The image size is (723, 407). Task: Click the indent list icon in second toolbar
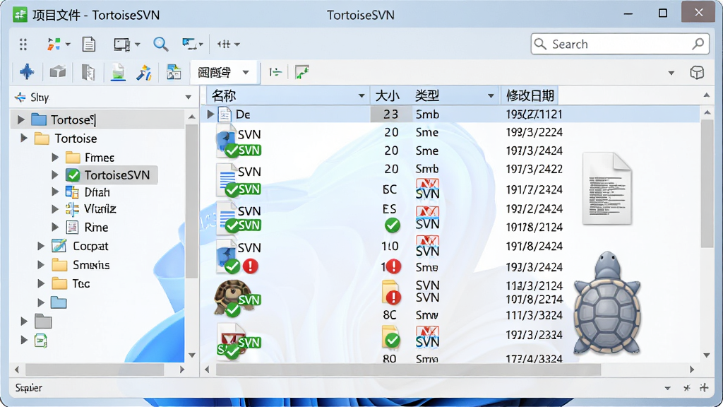point(275,72)
